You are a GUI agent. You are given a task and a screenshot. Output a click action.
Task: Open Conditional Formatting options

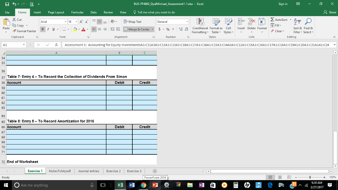point(200,26)
